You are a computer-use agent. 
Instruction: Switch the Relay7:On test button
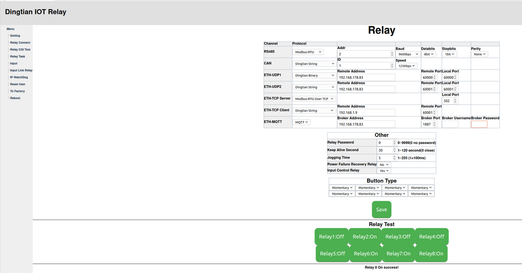point(398,253)
